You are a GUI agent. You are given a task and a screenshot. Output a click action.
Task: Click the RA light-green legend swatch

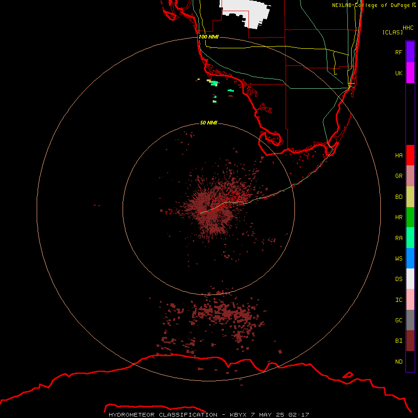pyautogui.click(x=410, y=238)
